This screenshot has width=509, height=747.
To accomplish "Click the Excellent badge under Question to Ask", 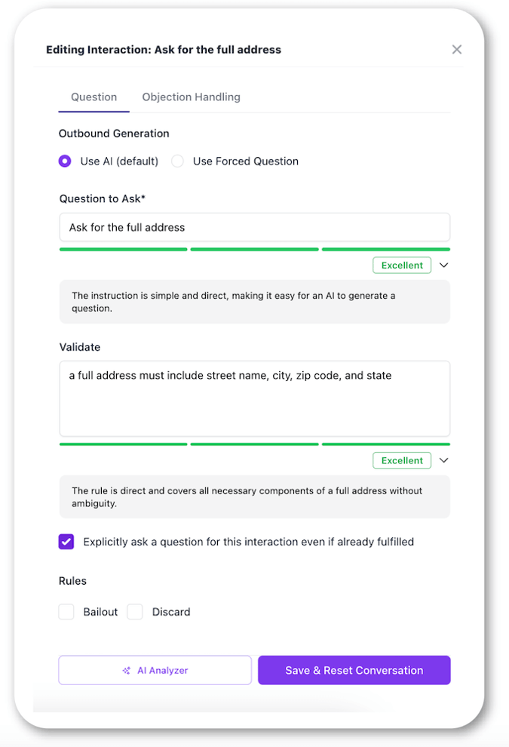I will (401, 265).
